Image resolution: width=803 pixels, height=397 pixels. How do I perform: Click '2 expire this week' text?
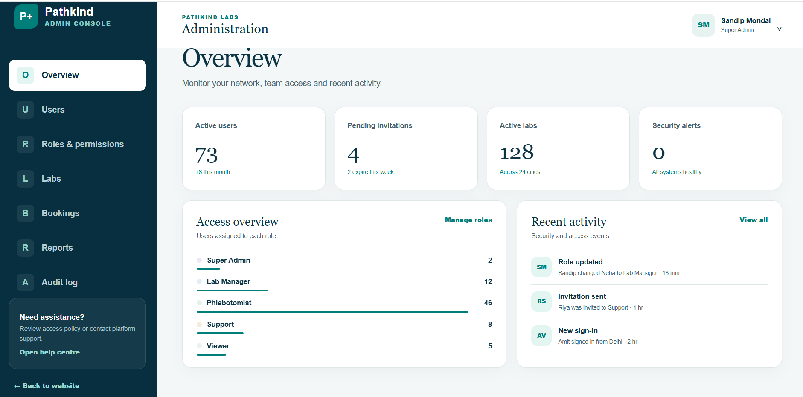pos(370,172)
